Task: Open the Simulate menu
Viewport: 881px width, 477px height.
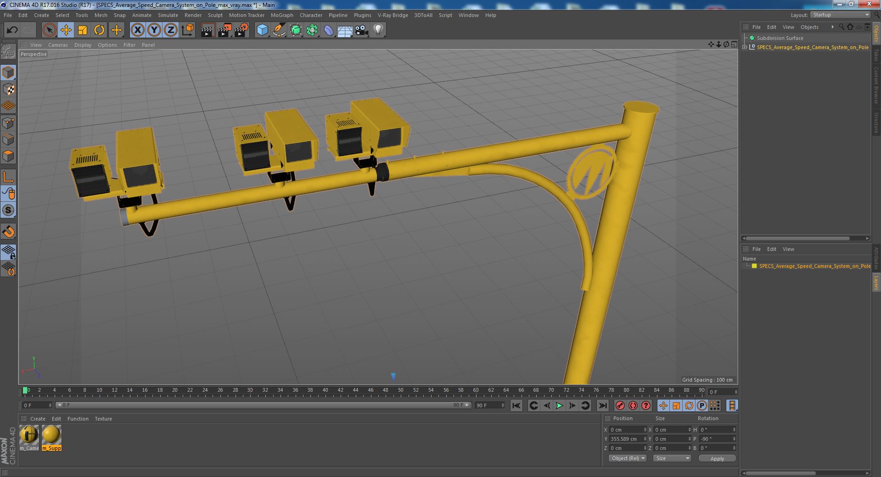Action: pyautogui.click(x=168, y=15)
